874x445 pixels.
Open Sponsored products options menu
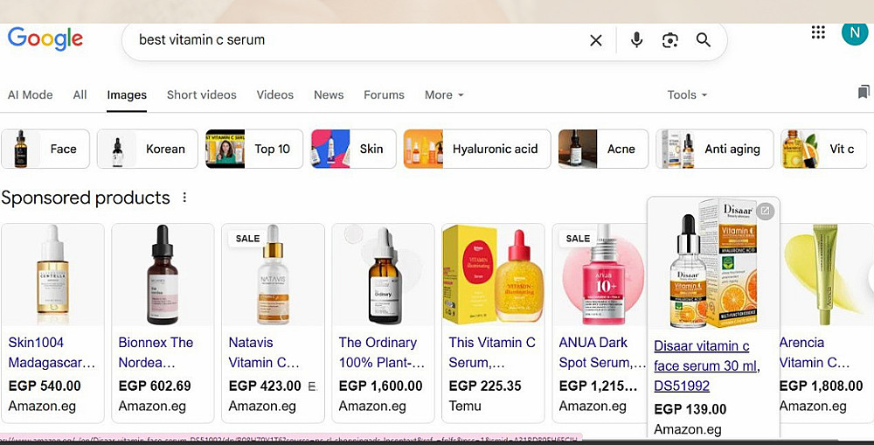pos(184,198)
